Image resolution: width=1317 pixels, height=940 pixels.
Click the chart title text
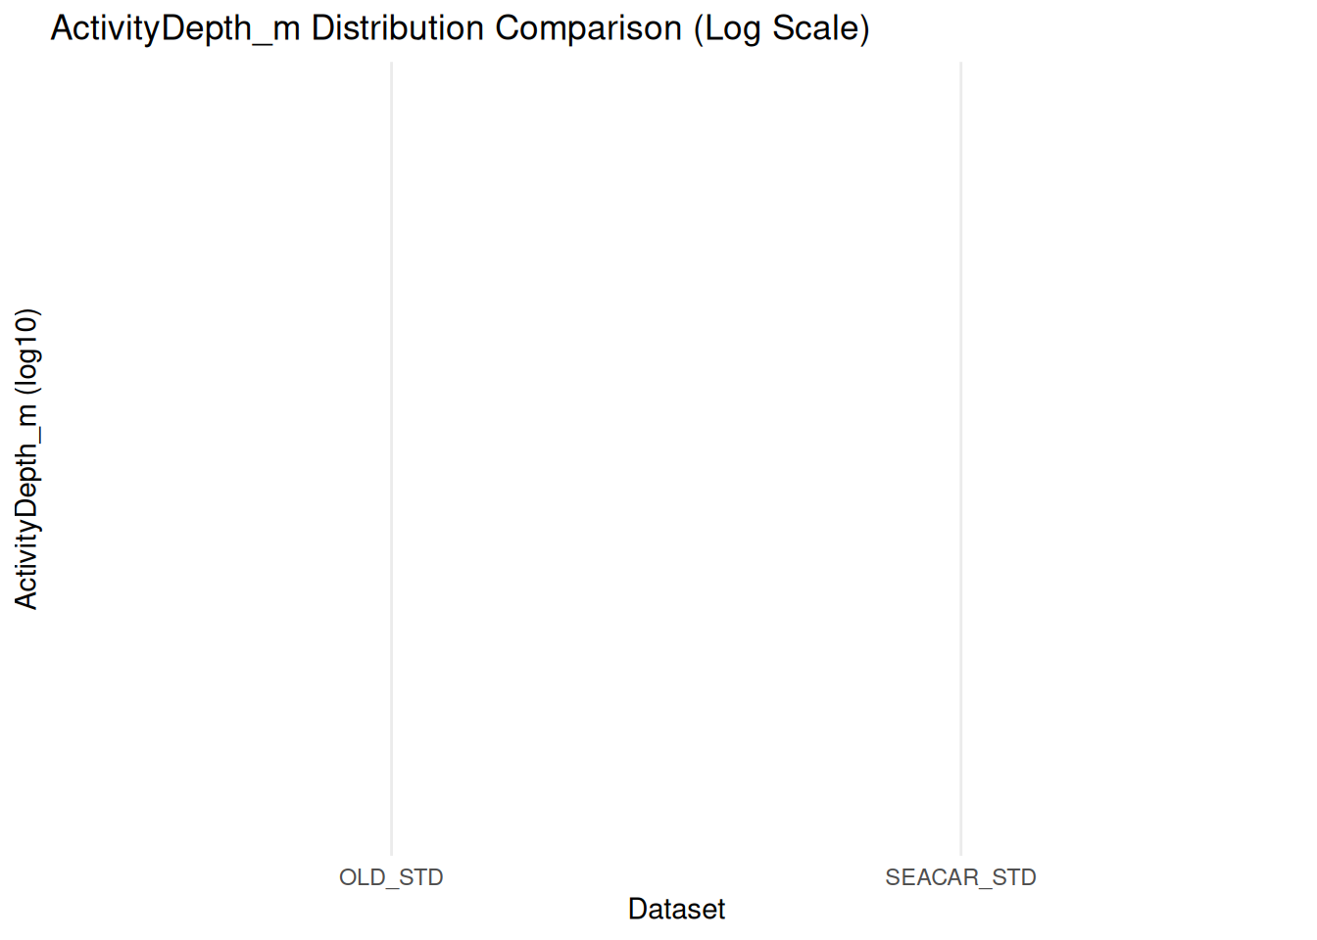point(460,28)
